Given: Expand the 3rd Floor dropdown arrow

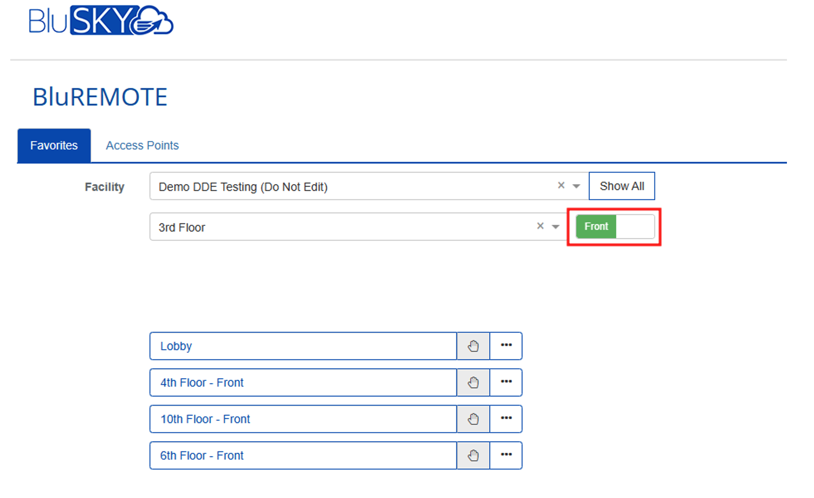Looking at the screenshot, I should click(555, 227).
